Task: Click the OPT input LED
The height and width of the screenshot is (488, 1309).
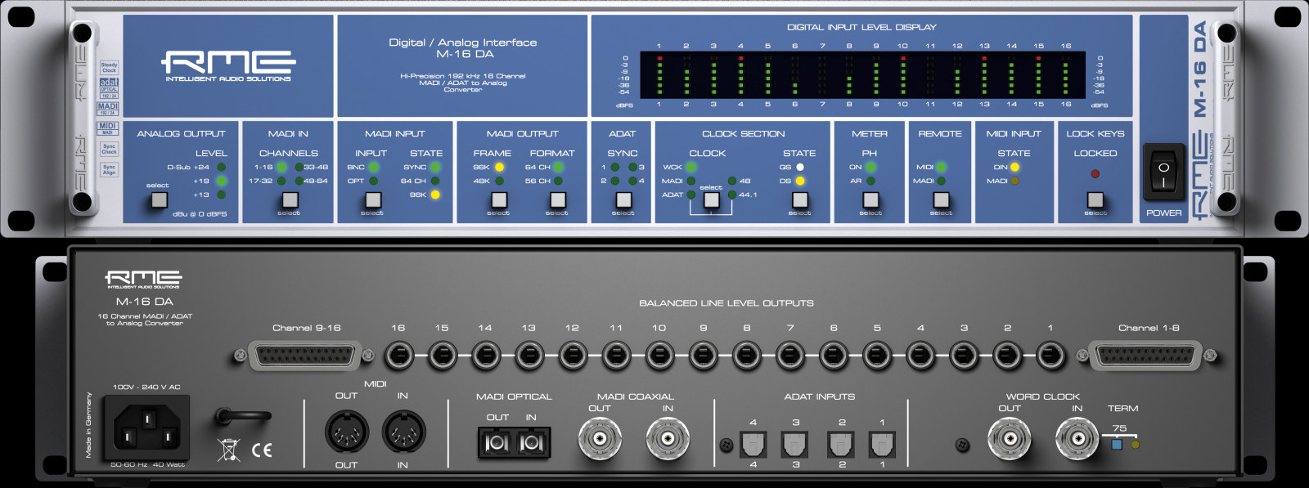Action: pos(374,181)
